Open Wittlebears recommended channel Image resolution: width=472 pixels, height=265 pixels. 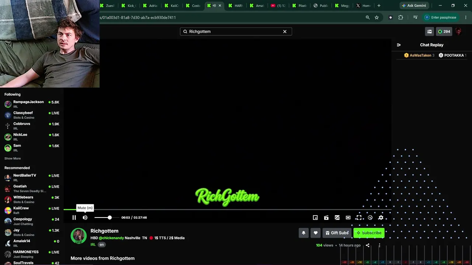coord(32,199)
